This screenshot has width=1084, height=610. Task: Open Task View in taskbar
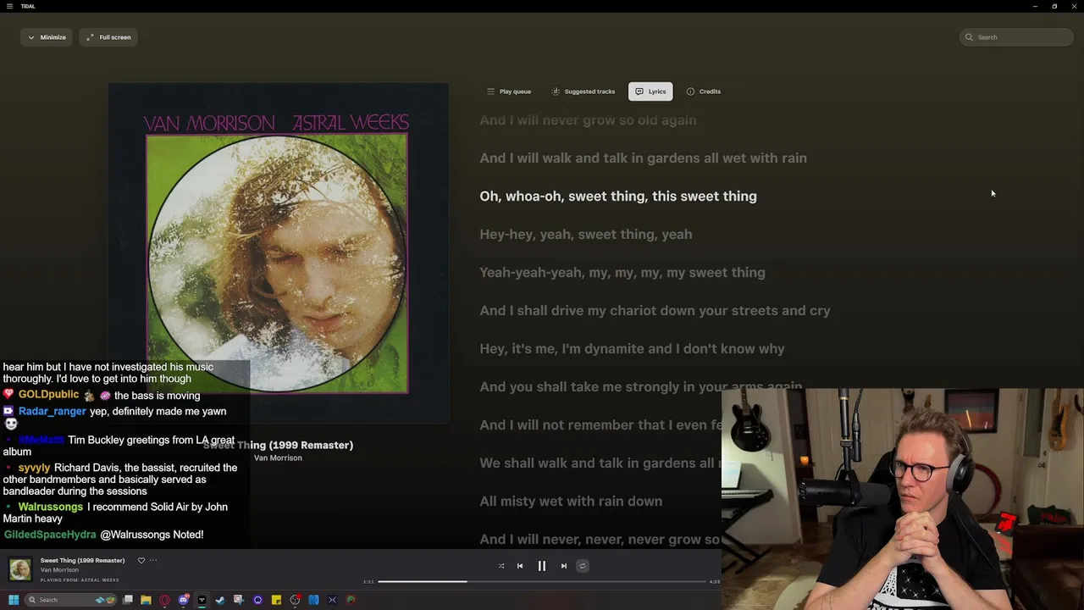click(x=128, y=600)
